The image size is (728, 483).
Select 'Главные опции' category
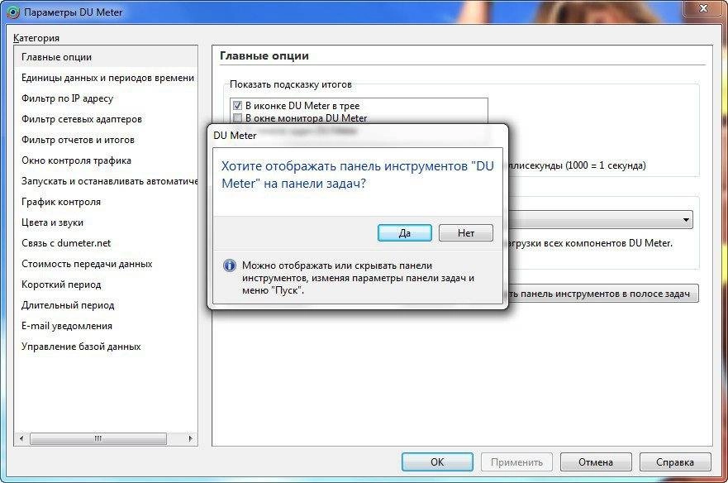[106, 57]
